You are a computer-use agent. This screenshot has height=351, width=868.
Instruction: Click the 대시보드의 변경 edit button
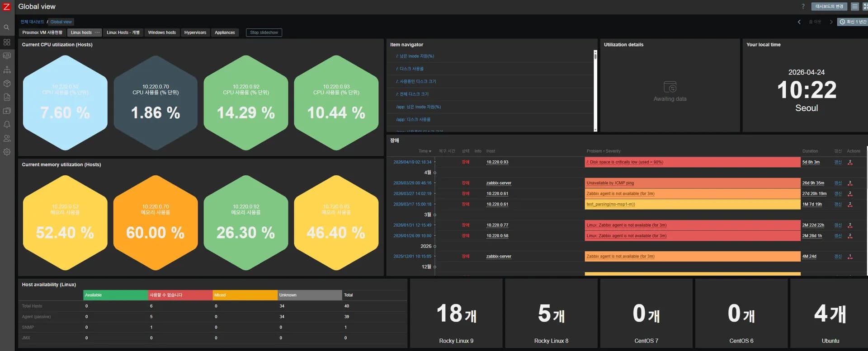pos(830,6)
